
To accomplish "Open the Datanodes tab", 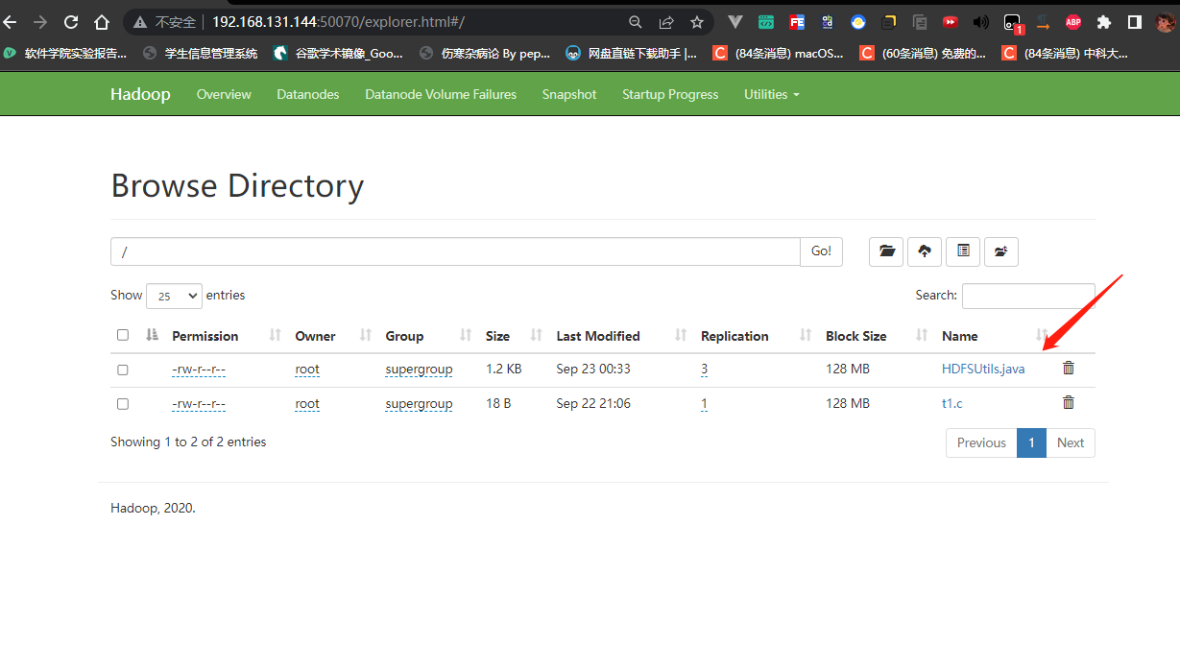I will point(308,94).
